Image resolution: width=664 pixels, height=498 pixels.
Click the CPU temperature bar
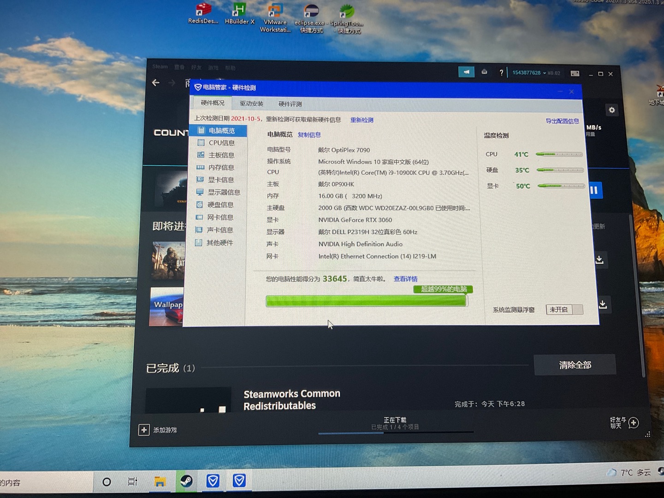[x=559, y=154]
